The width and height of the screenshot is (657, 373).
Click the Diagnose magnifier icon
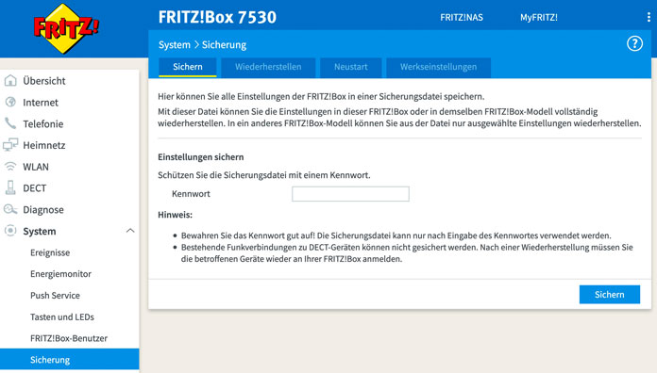point(10,209)
